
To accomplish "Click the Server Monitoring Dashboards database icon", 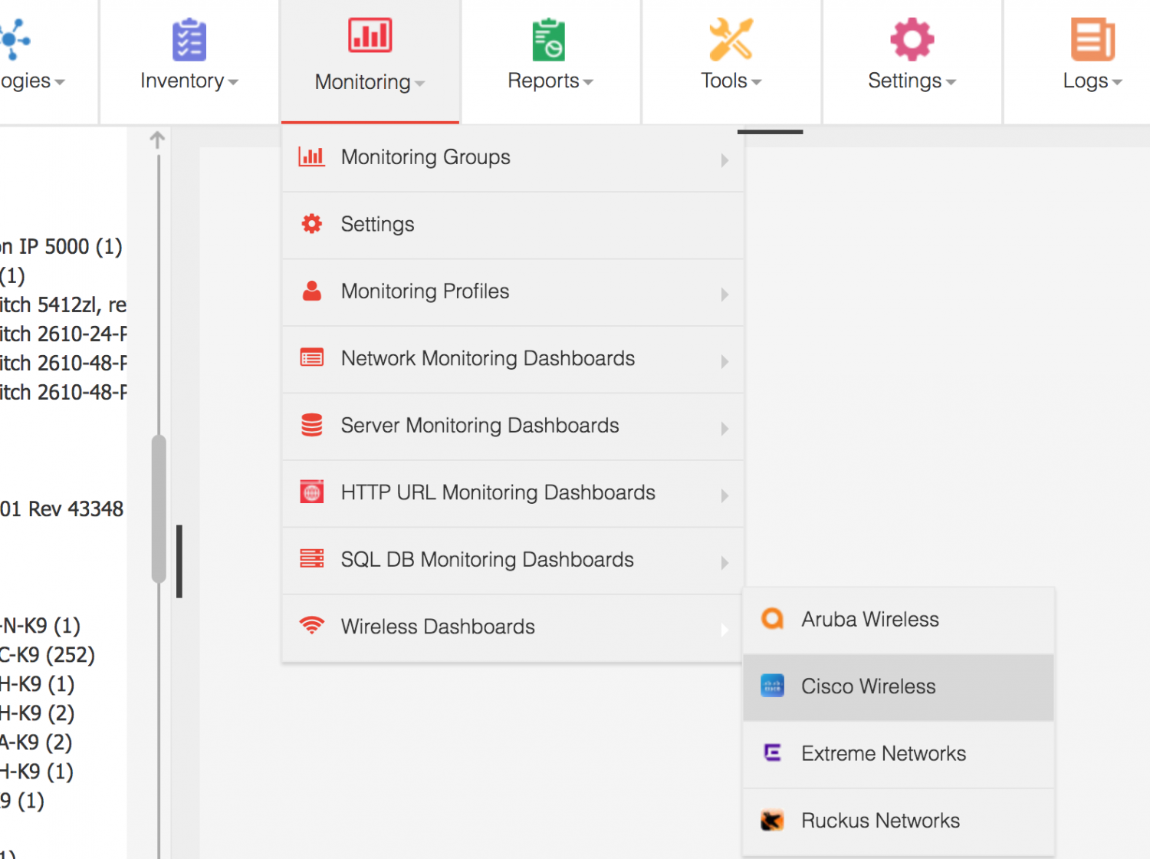I will click(311, 424).
